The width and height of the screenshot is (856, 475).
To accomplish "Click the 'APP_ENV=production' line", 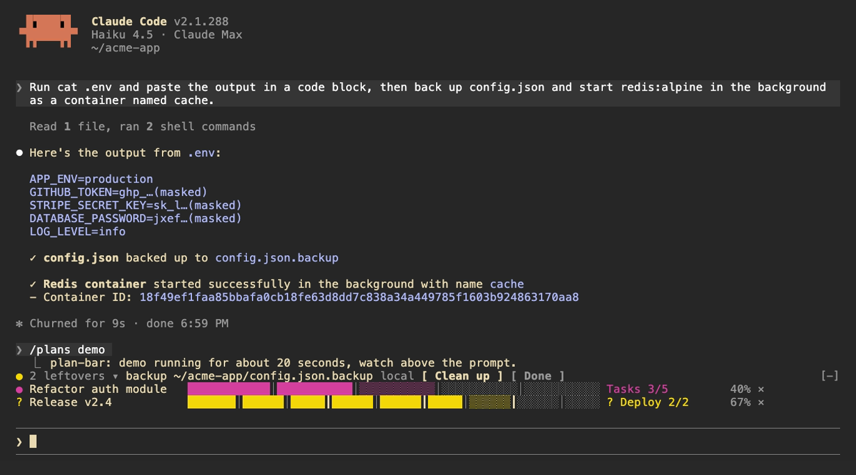I will tap(91, 179).
